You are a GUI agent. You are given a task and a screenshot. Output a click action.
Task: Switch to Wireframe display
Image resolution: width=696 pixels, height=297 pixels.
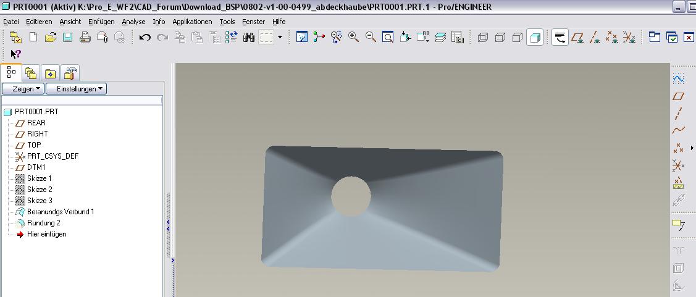[483, 38]
